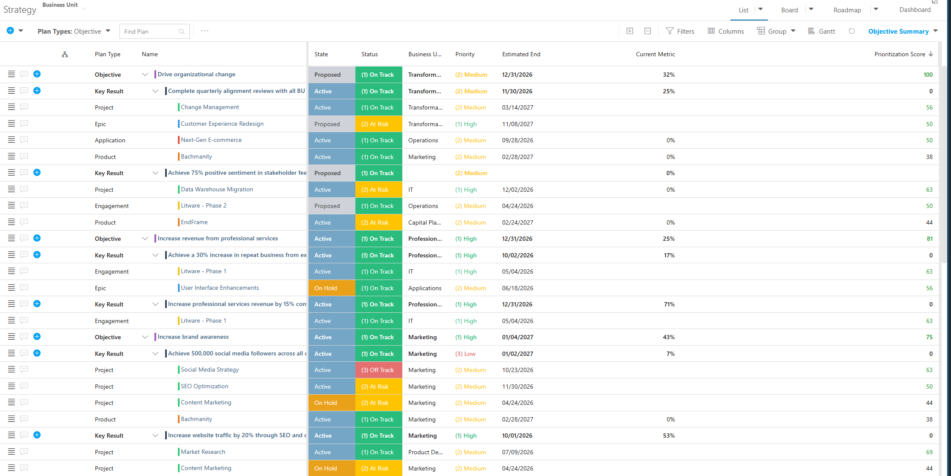
Task: Switch to the Roadmap tab
Action: click(847, 10)
